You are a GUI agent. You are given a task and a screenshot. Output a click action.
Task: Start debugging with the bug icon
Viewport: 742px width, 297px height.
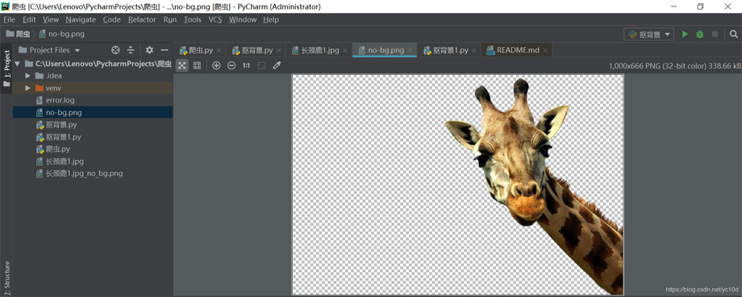(699, 34)
